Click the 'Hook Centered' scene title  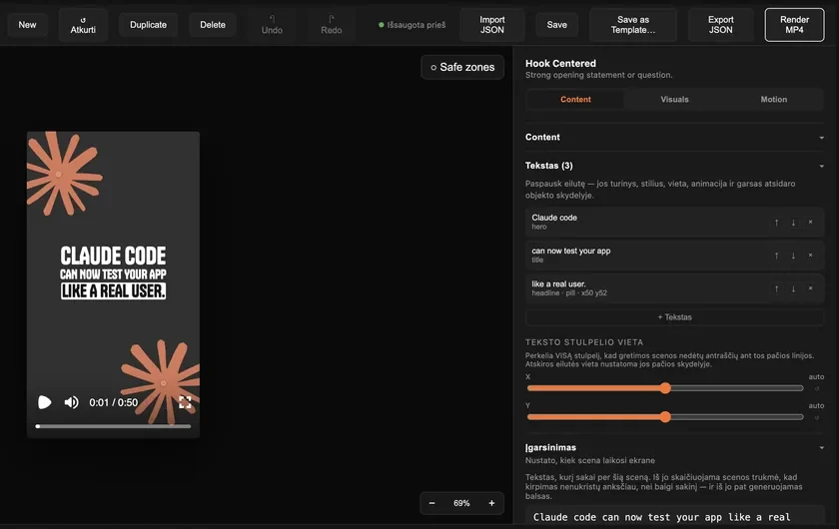(x=560, y=63)
